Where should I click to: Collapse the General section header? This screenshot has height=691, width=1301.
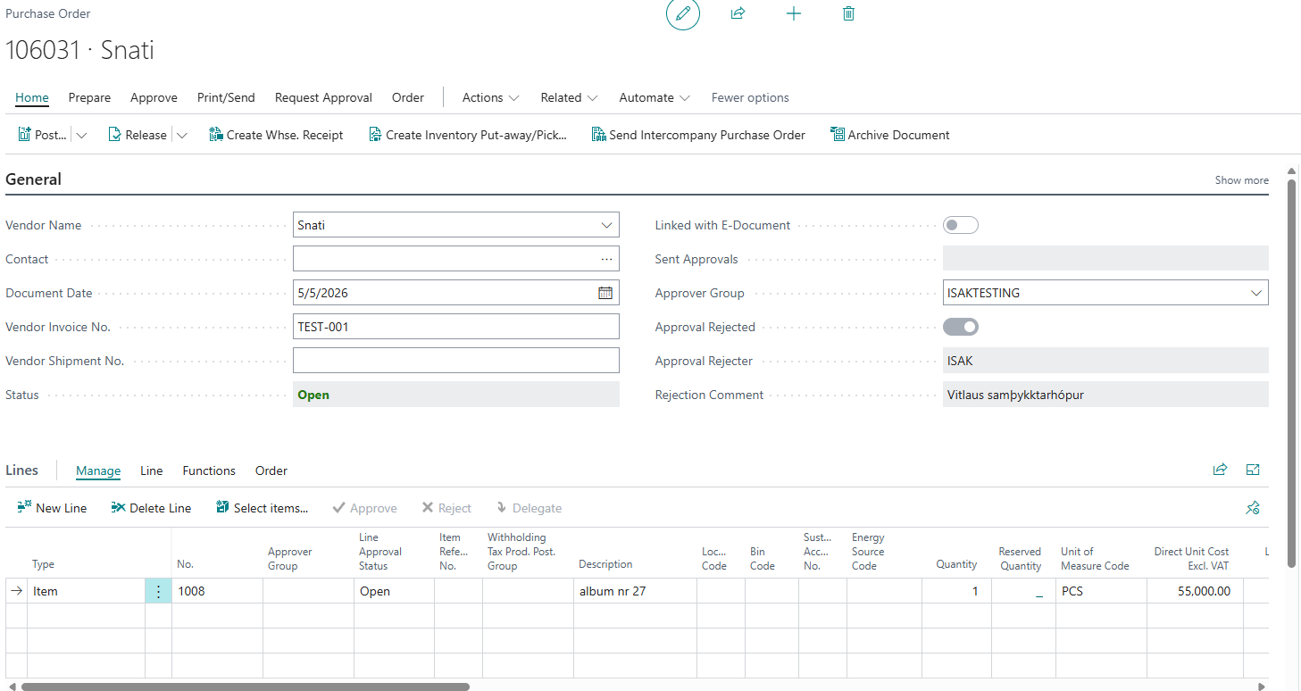pos(33,179)
